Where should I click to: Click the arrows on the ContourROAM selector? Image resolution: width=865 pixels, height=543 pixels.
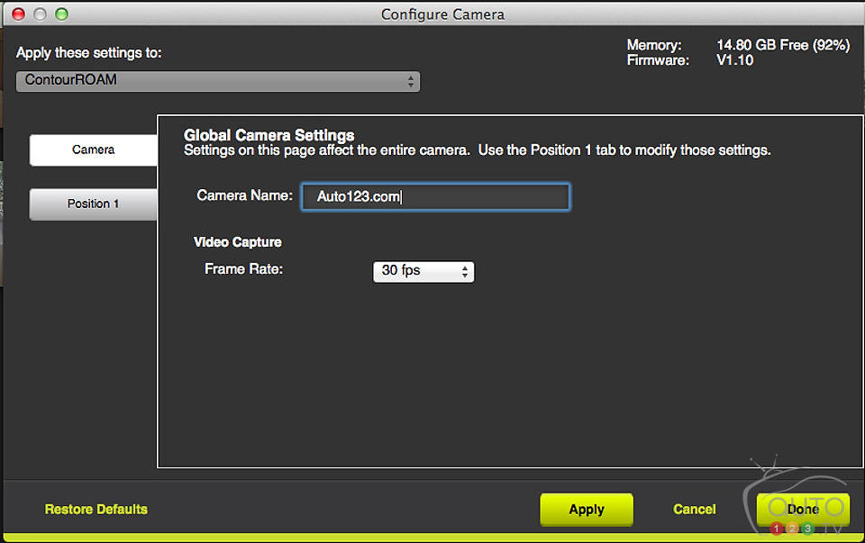(x=411, y=81)
